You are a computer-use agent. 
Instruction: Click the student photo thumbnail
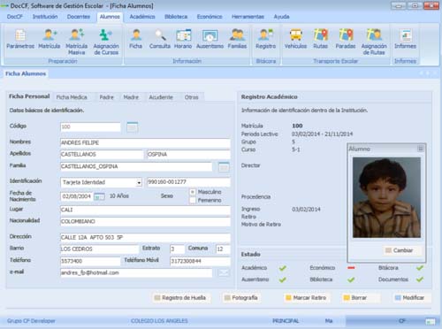[386, 197]
